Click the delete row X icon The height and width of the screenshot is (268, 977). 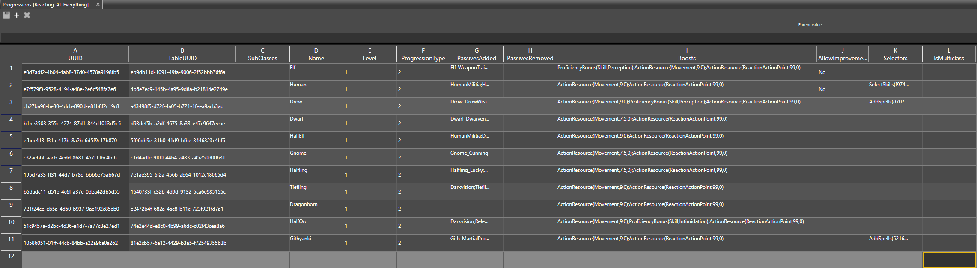coord(27,15)
